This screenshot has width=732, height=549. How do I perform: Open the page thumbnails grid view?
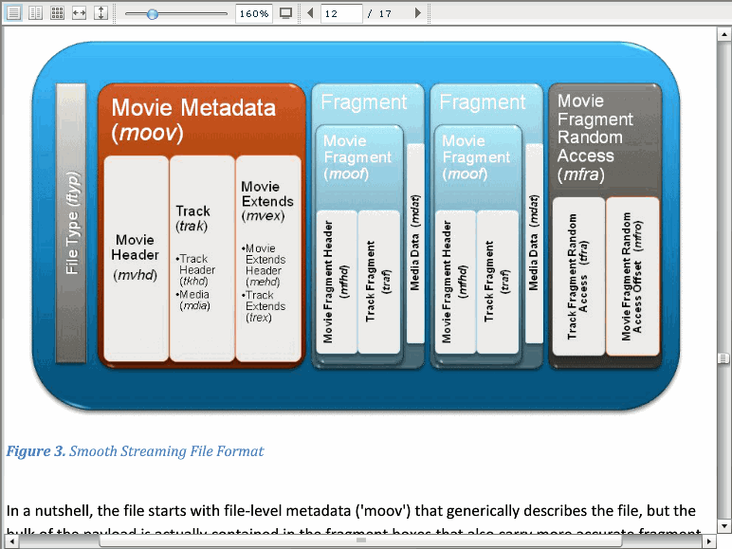[58, 13]
